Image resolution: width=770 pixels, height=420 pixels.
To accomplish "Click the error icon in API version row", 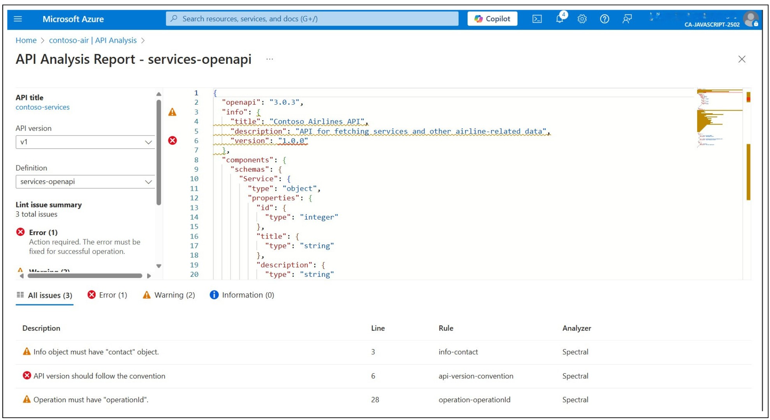I will (27, 376).
